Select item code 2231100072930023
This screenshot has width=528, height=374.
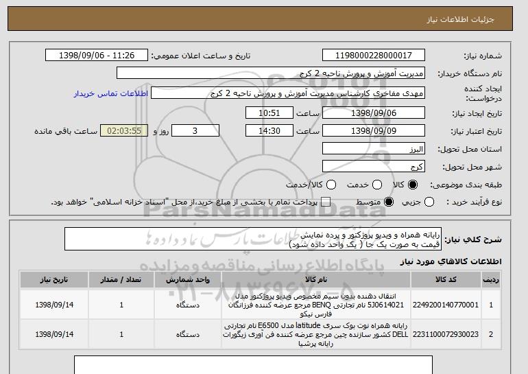446,334
